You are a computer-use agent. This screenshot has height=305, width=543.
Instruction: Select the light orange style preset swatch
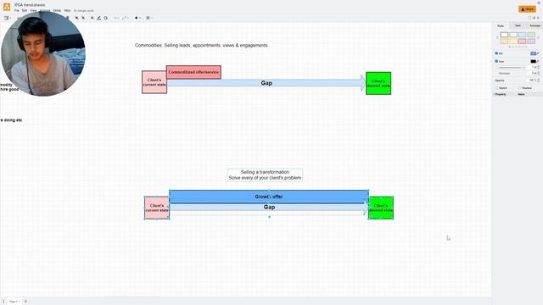(x=504, y=42)
